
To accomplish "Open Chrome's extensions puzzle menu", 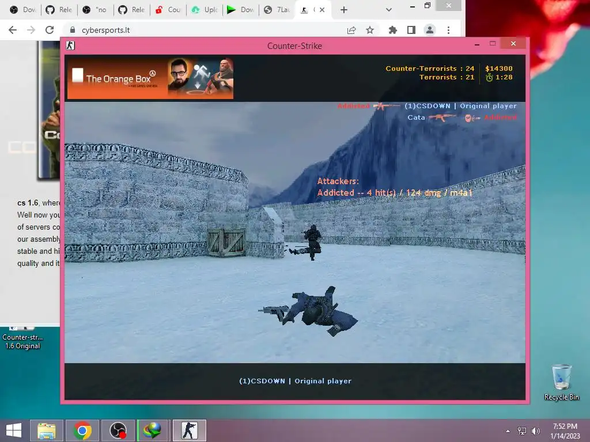I will pos(393,30).
